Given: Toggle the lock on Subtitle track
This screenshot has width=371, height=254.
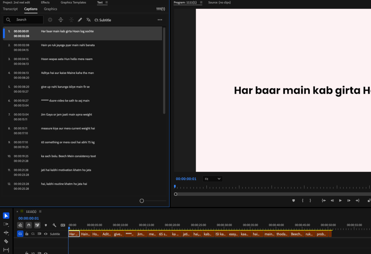Looking at the screenshot, I should [27, 234].
